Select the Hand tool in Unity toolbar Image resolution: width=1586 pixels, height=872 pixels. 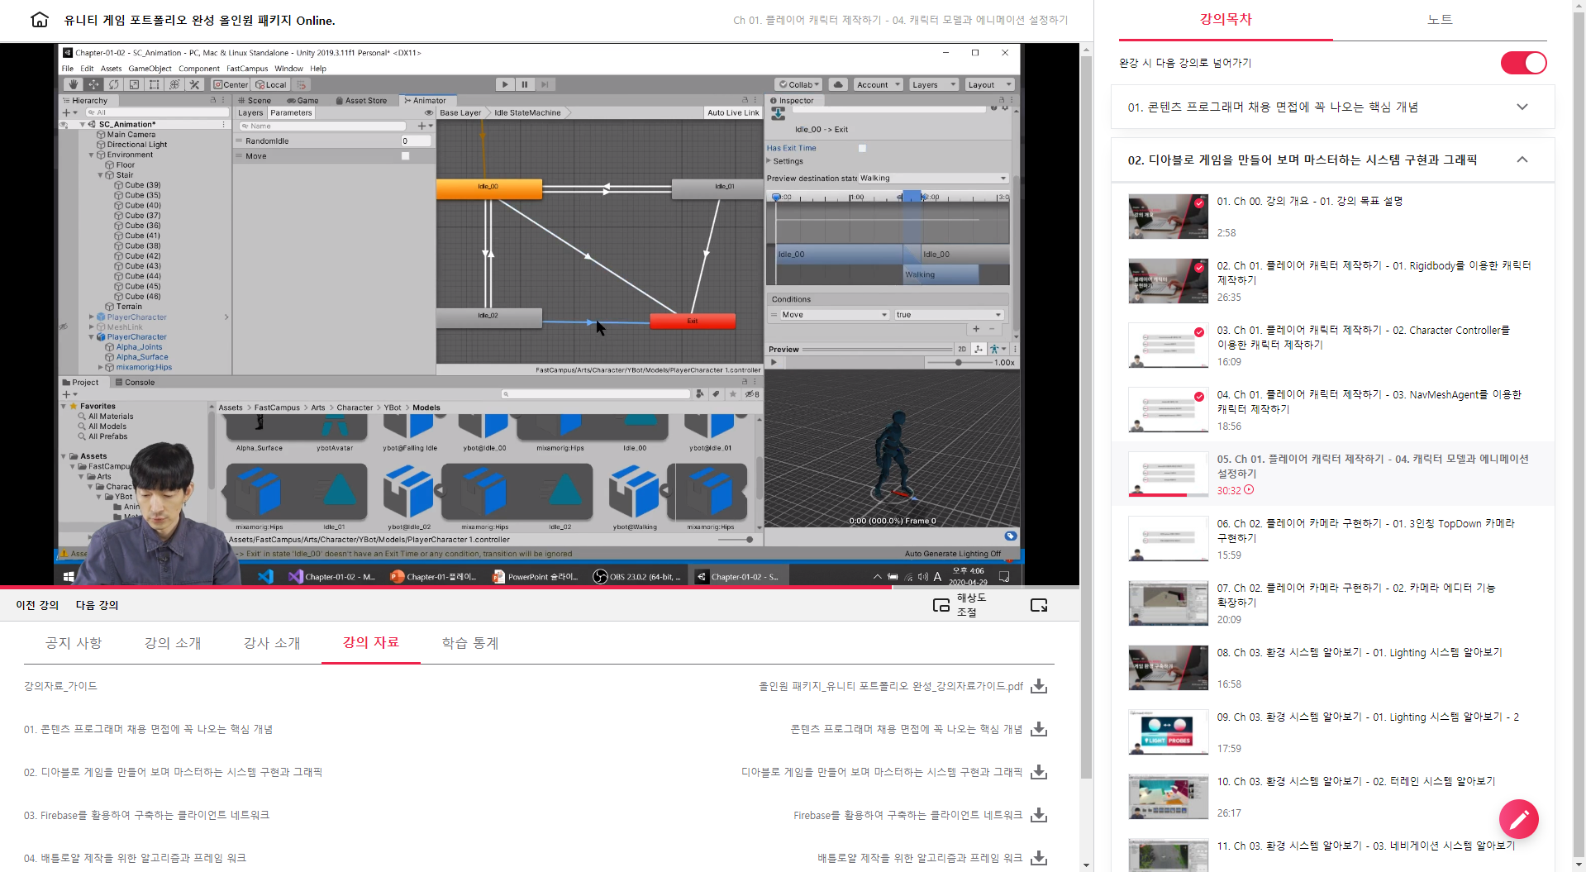click(x=74, y=84)
